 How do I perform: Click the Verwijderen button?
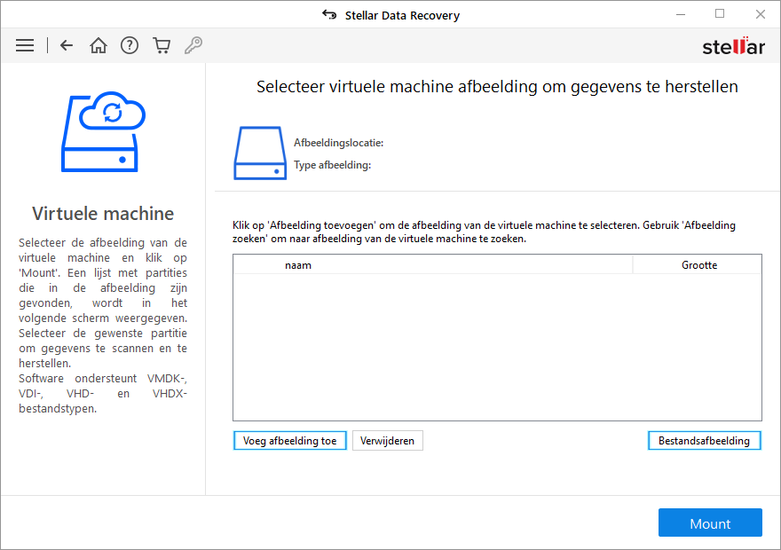tap(388, 441)
